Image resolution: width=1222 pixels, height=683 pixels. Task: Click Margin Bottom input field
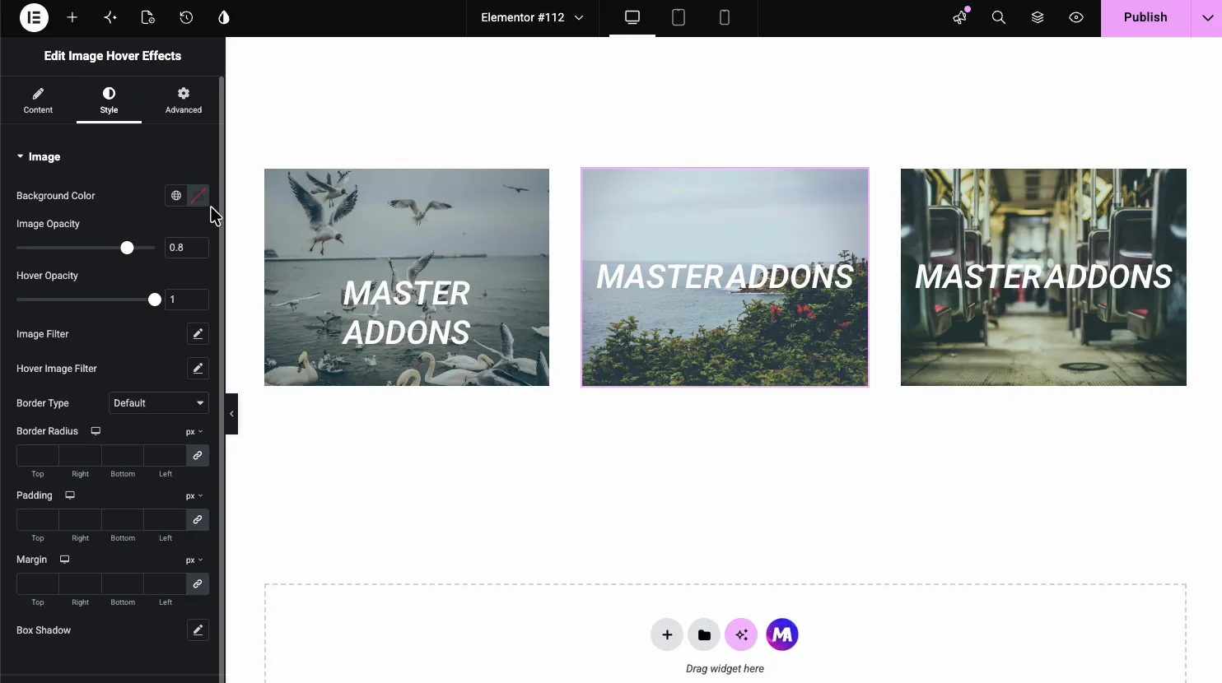click(x=123, y=584)
